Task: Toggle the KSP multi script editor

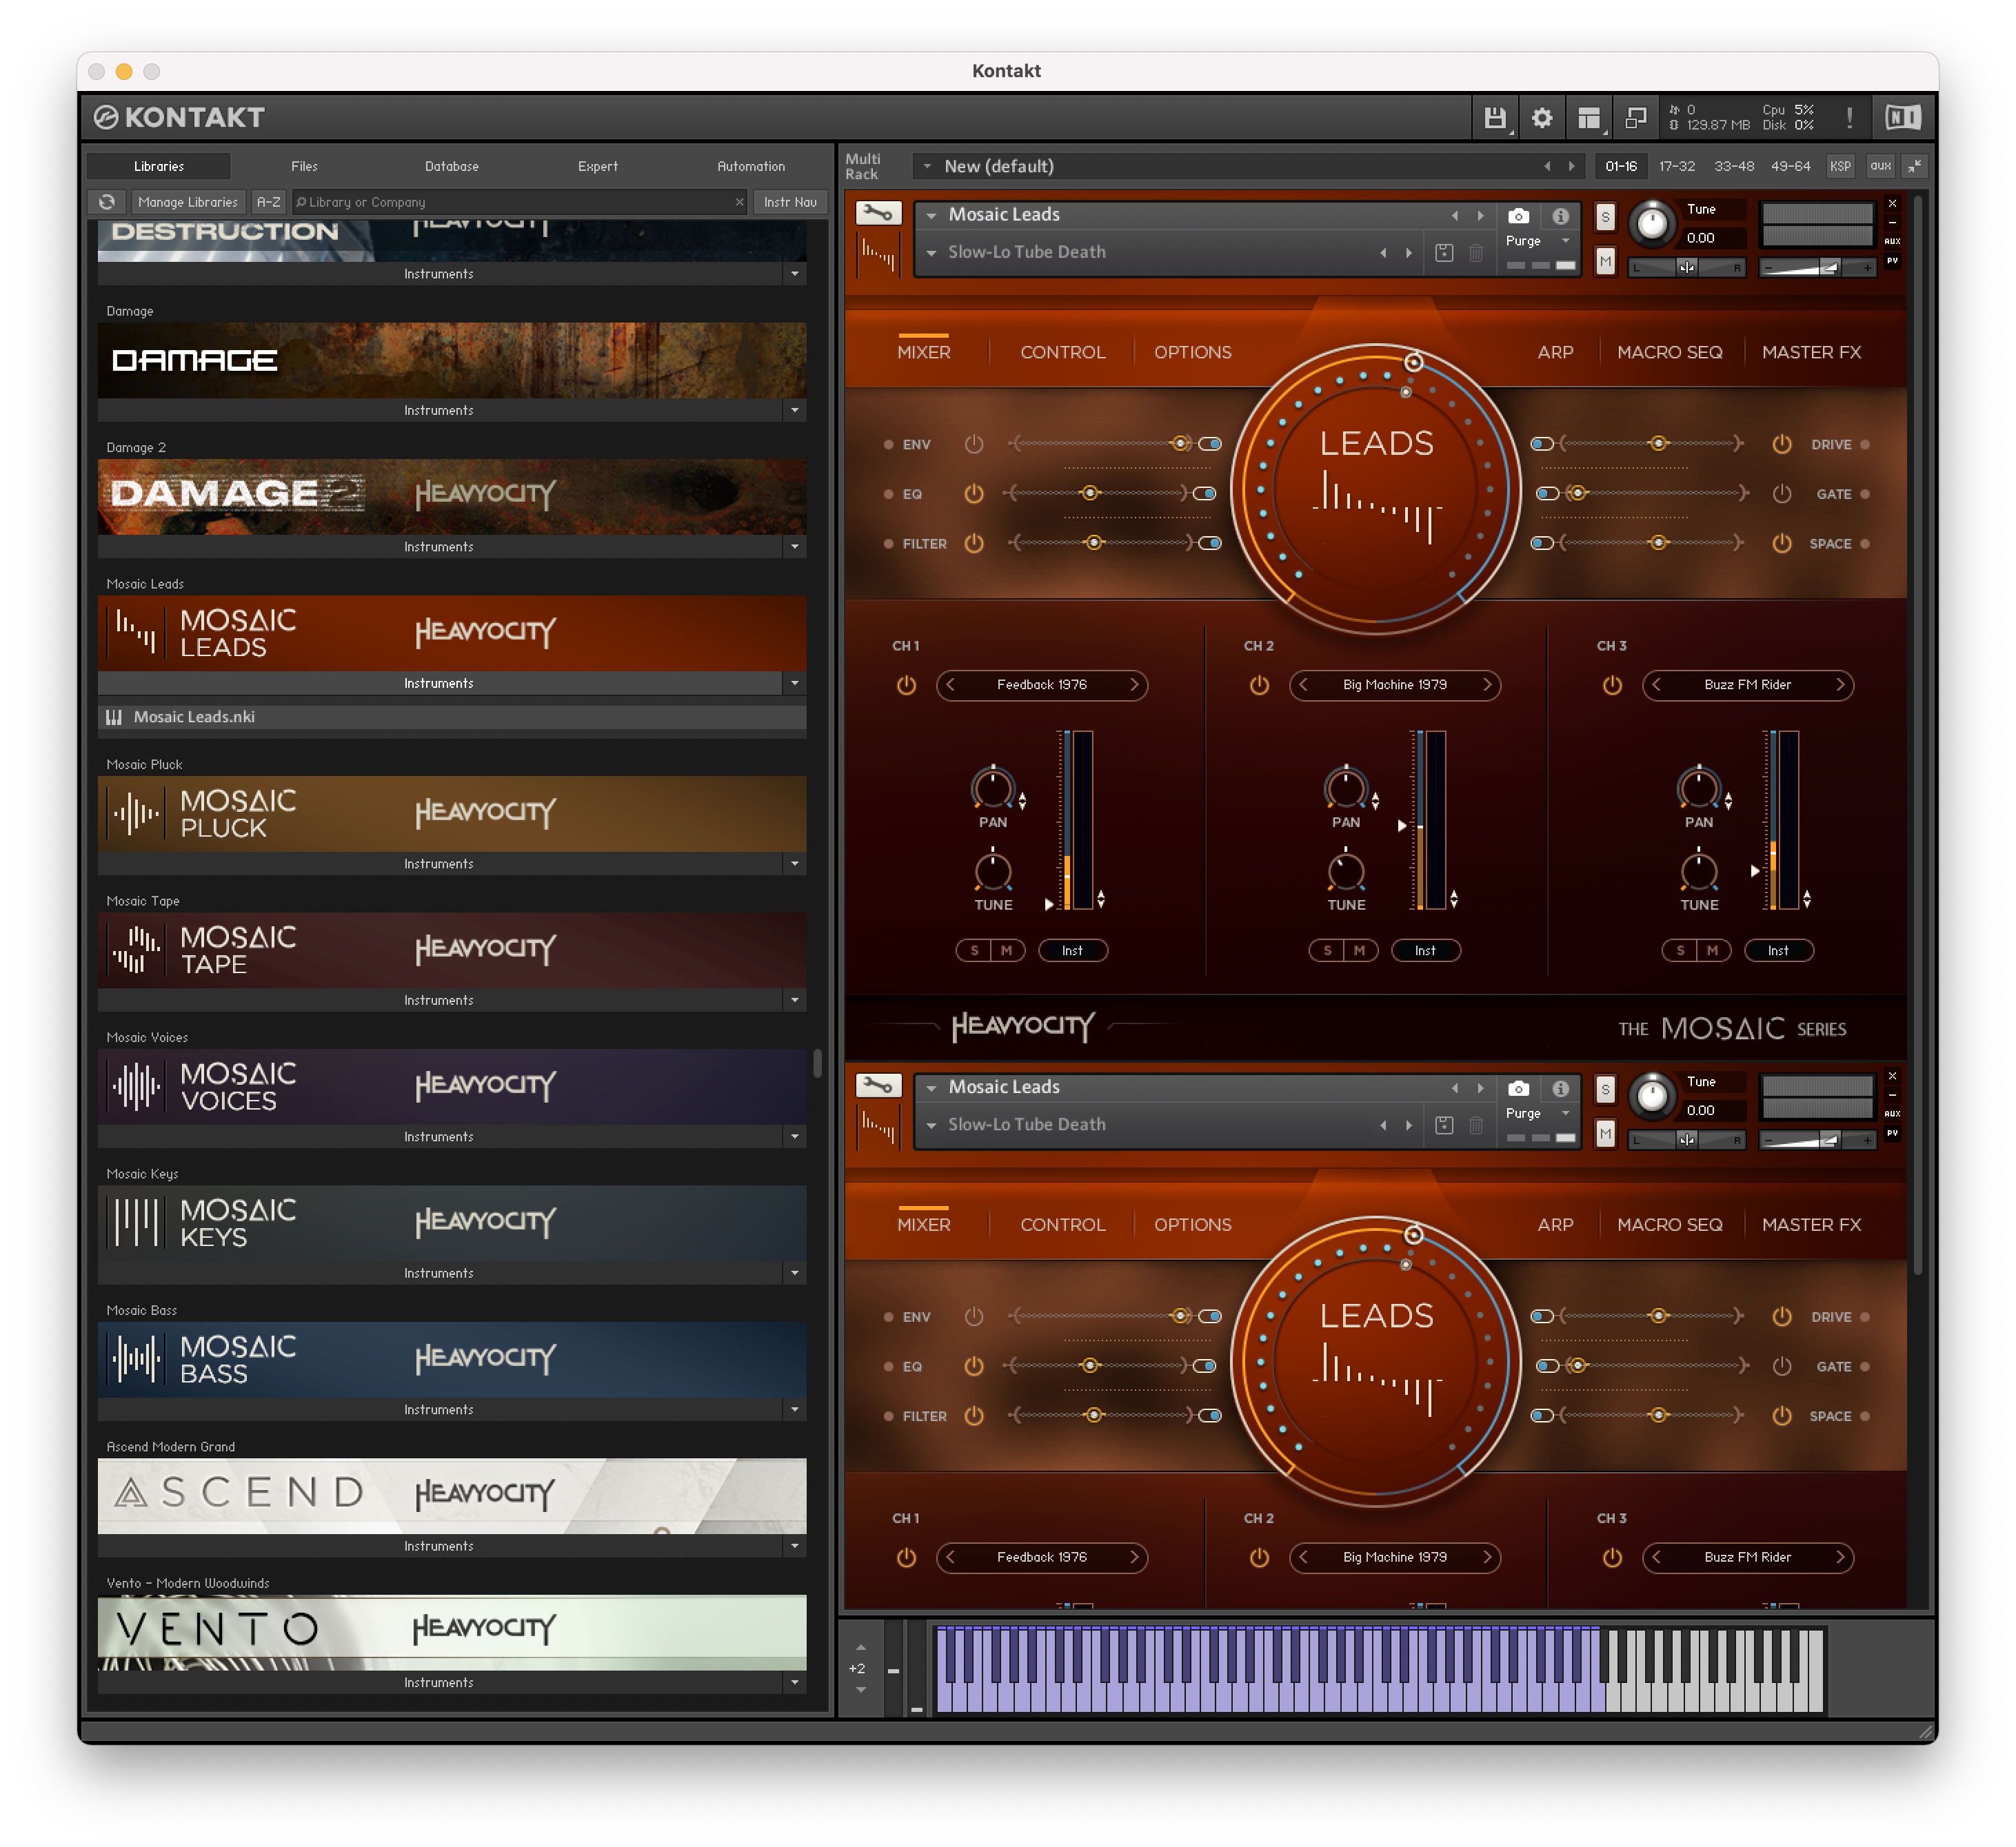Action: (x=1840, y=166)
